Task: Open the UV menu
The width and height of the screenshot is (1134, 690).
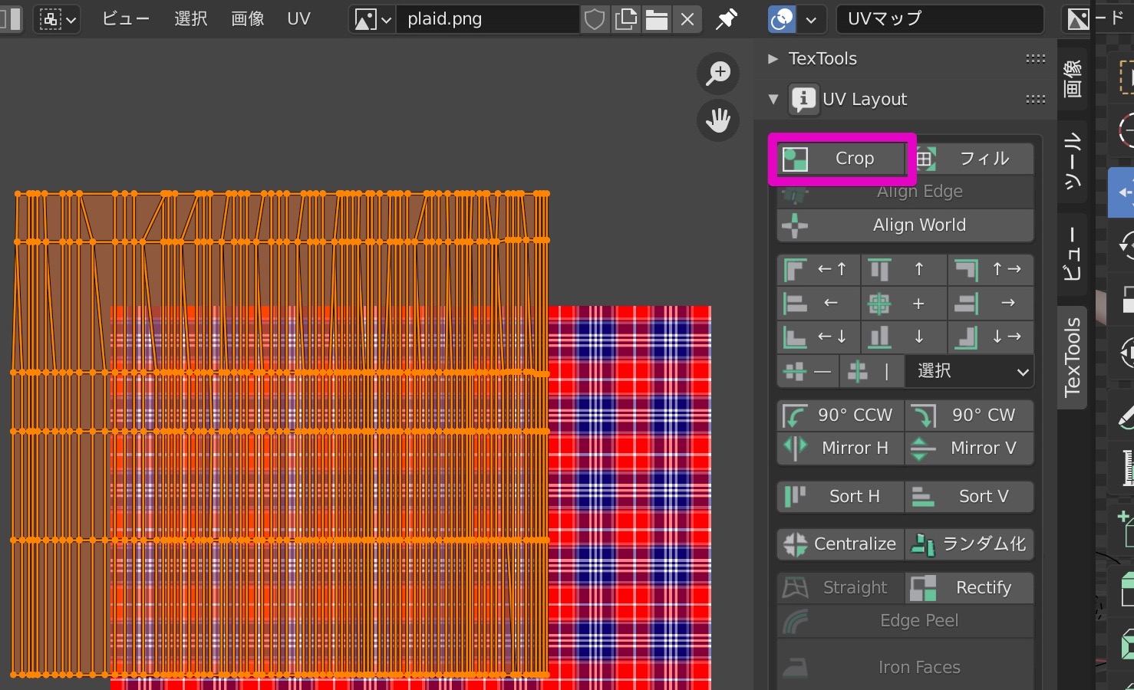Action: [298, 19]
